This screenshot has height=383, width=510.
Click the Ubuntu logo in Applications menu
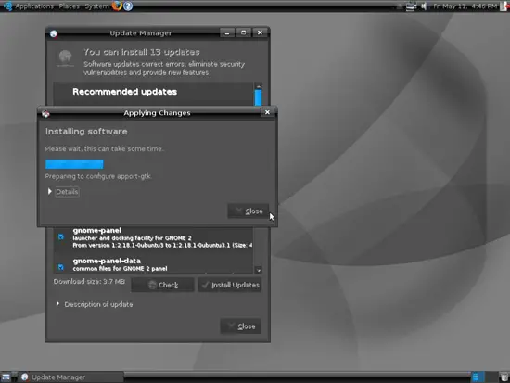click(x=7, y=6)
